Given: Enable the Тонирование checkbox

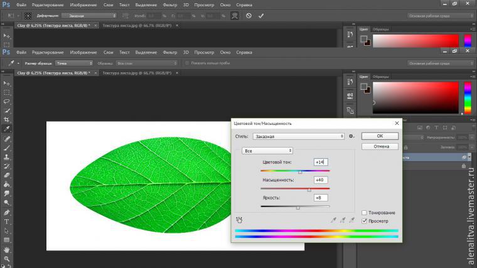Looking at the screenshot, I should pos(365,213).
